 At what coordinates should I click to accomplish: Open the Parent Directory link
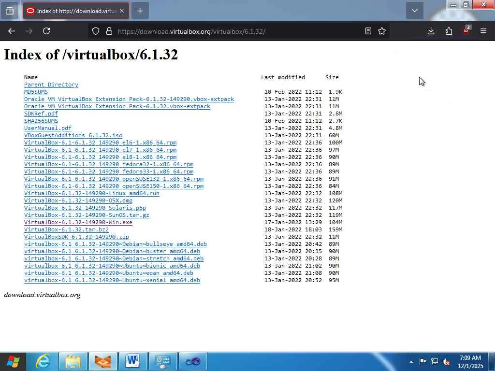pos(51,85)
